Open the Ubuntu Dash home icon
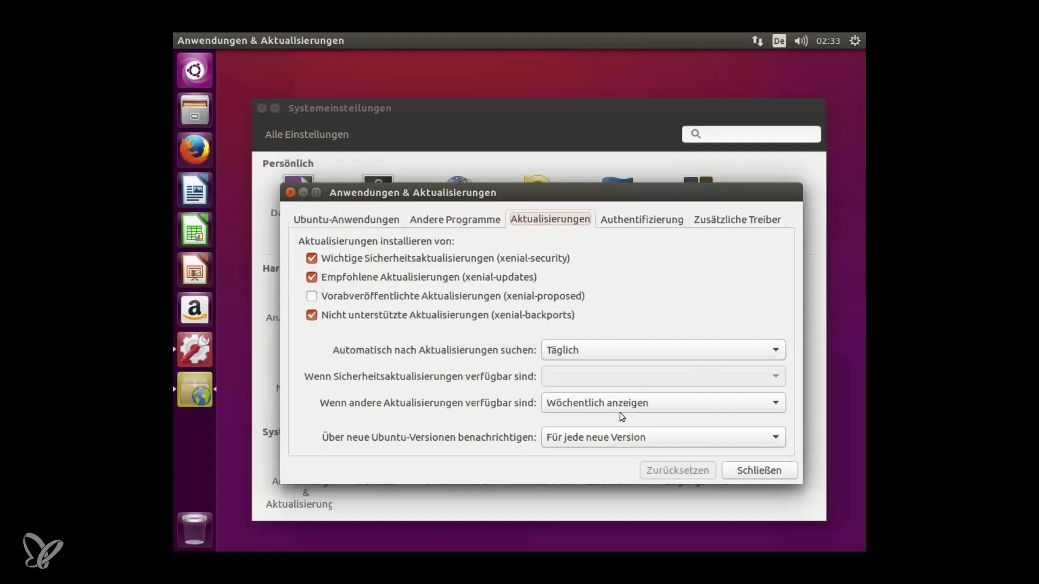The height and width of the screenshot is (584, 1039). tap(195, 70)
